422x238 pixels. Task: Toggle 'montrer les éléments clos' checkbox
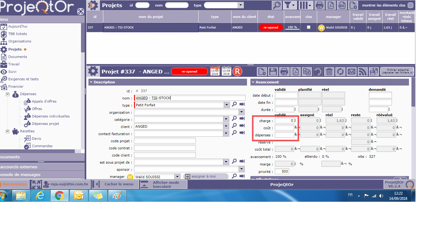(x=411, y=5)
